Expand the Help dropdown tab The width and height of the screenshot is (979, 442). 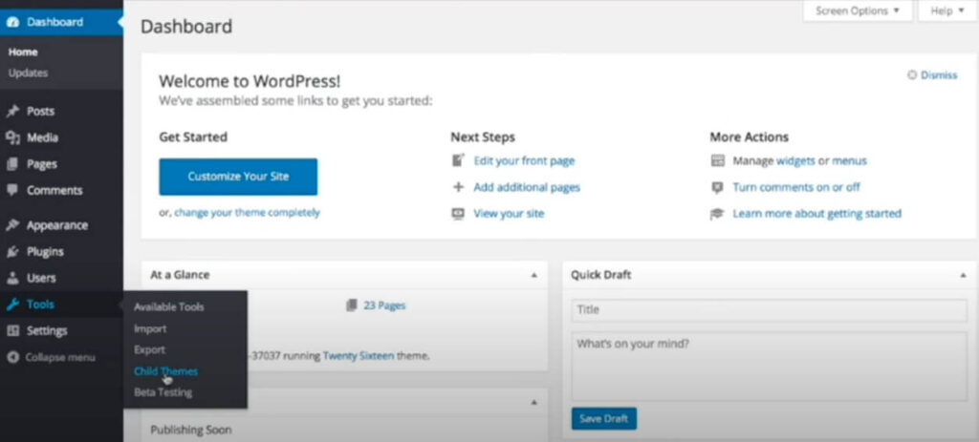click(941, 11)
